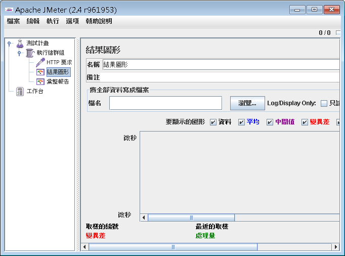This screenshot has width=345, height=256.
Task: Click the green 處理量 legend label
Action: pos(205,236)
